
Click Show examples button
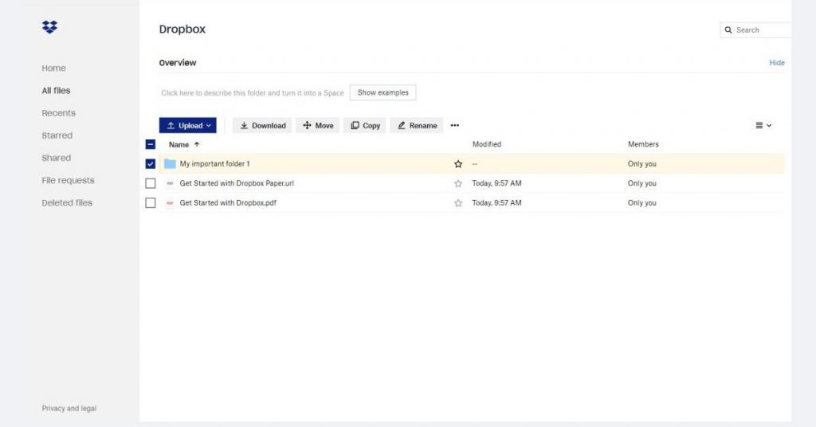[383, 92]
